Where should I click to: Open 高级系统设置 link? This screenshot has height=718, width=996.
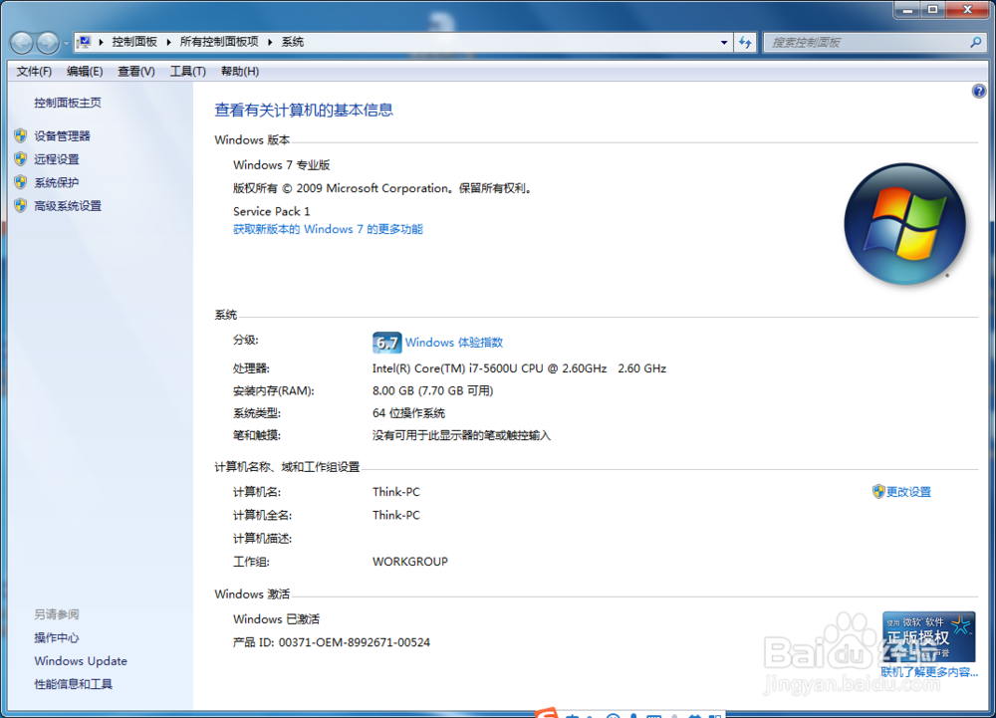(68, 206)
